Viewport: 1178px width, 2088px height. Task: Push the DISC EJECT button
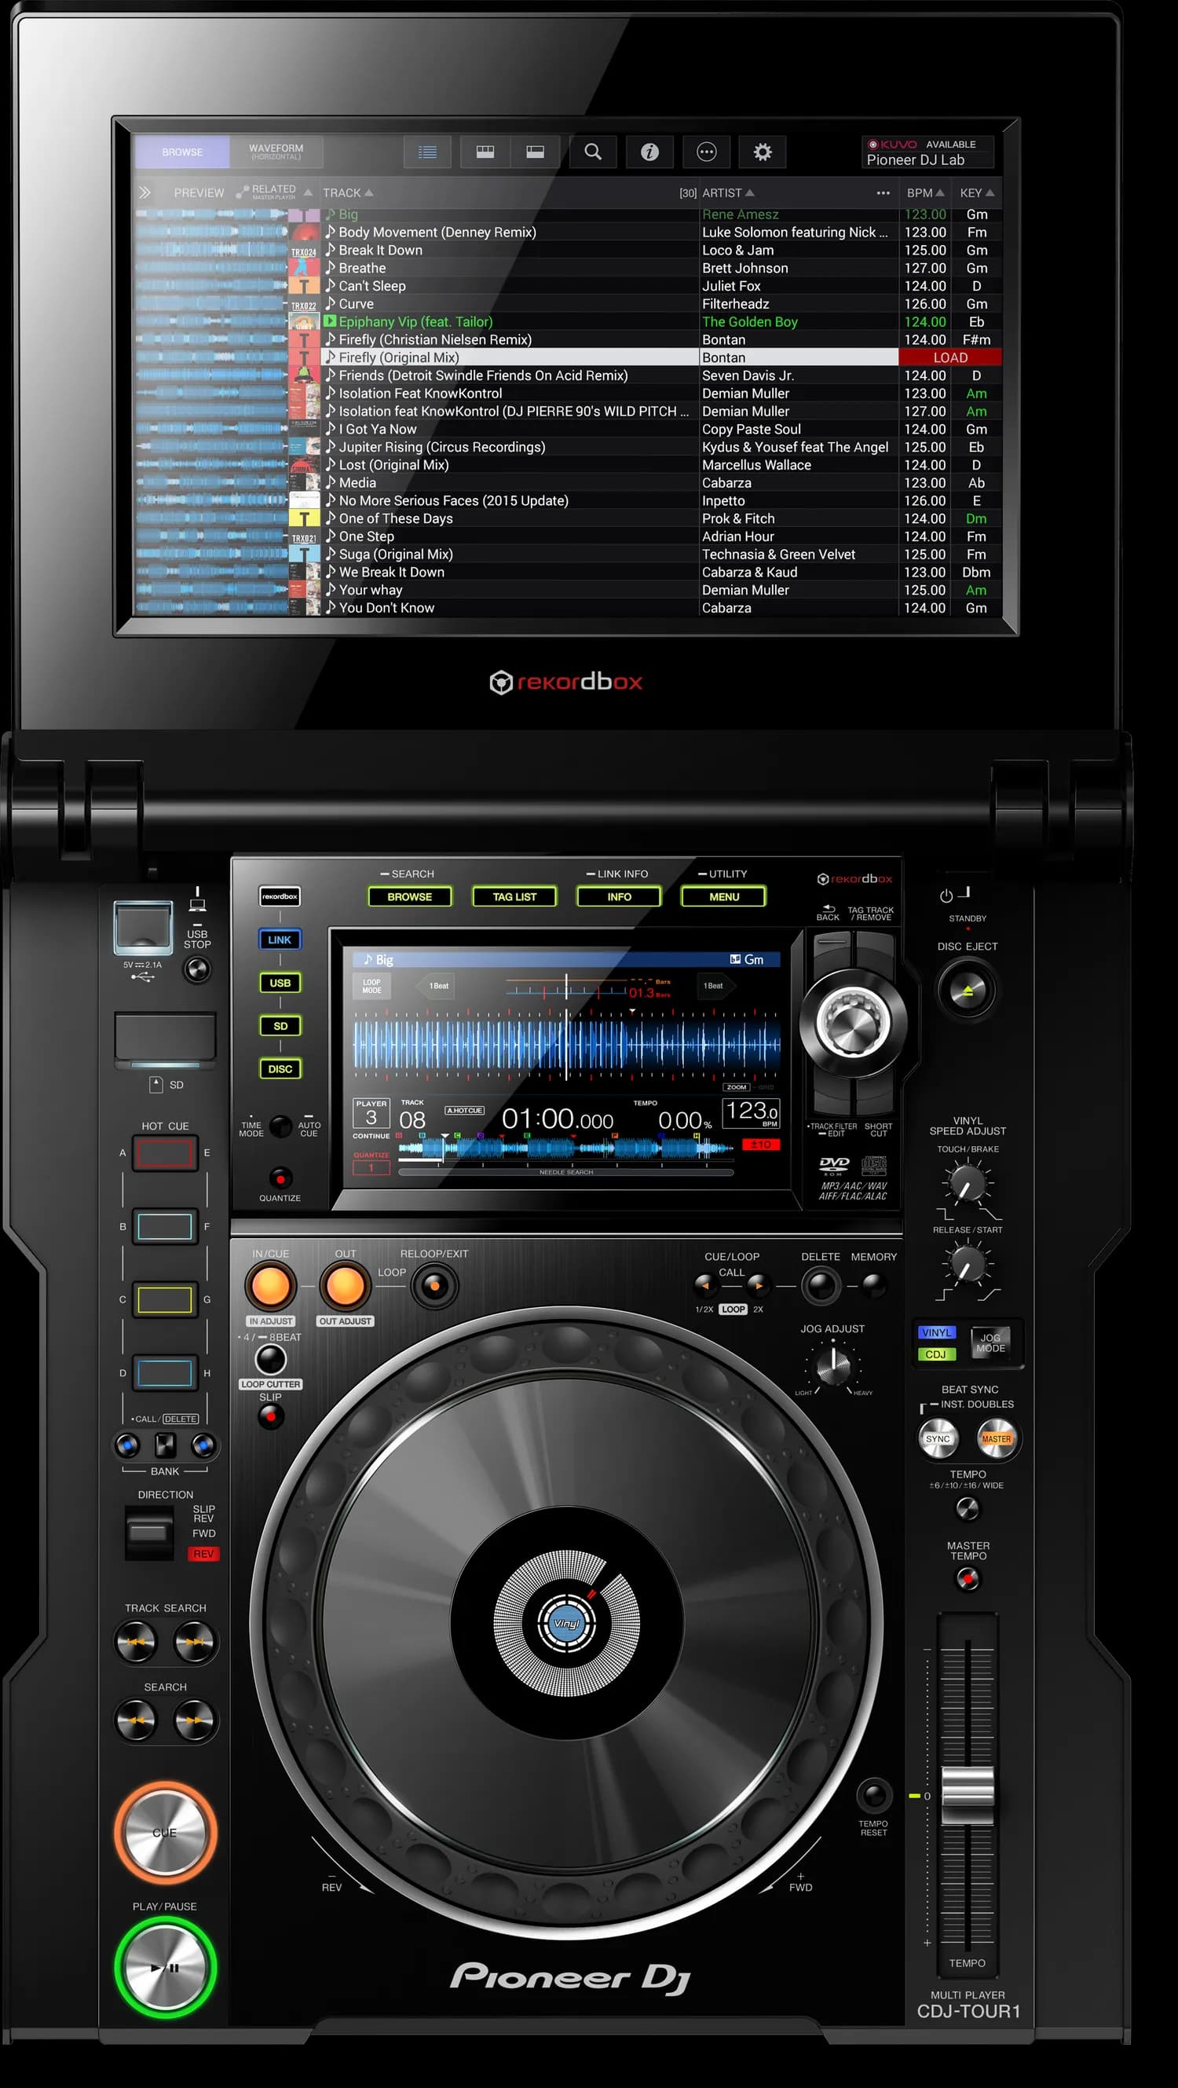tap(967, 990)
